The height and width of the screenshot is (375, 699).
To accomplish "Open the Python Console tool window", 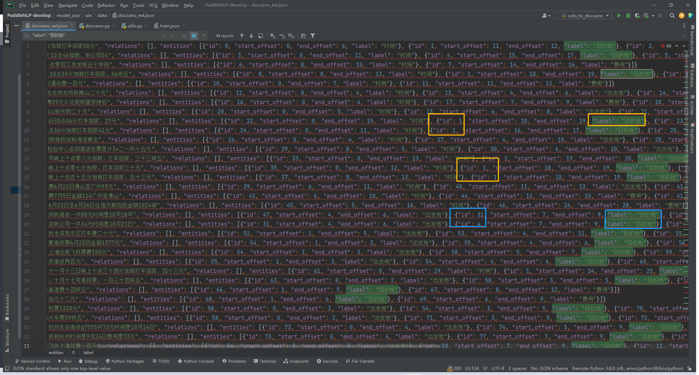I will (196, 361).
